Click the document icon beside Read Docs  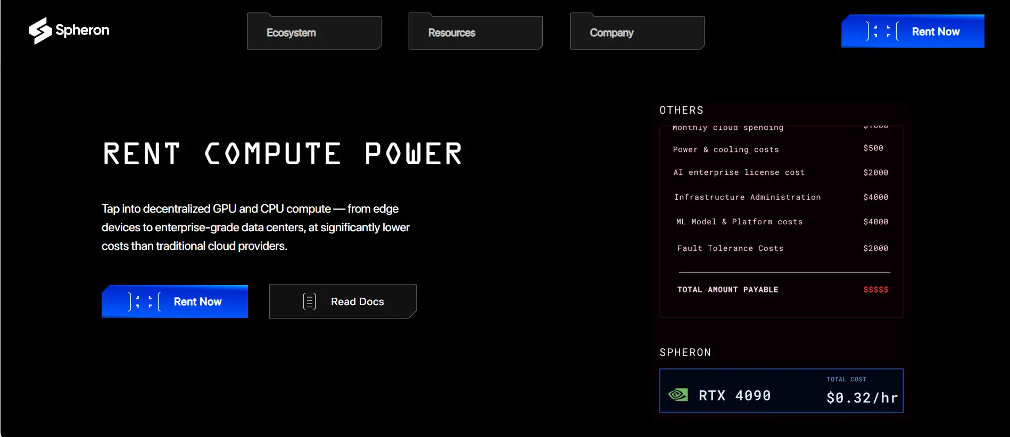309,301
